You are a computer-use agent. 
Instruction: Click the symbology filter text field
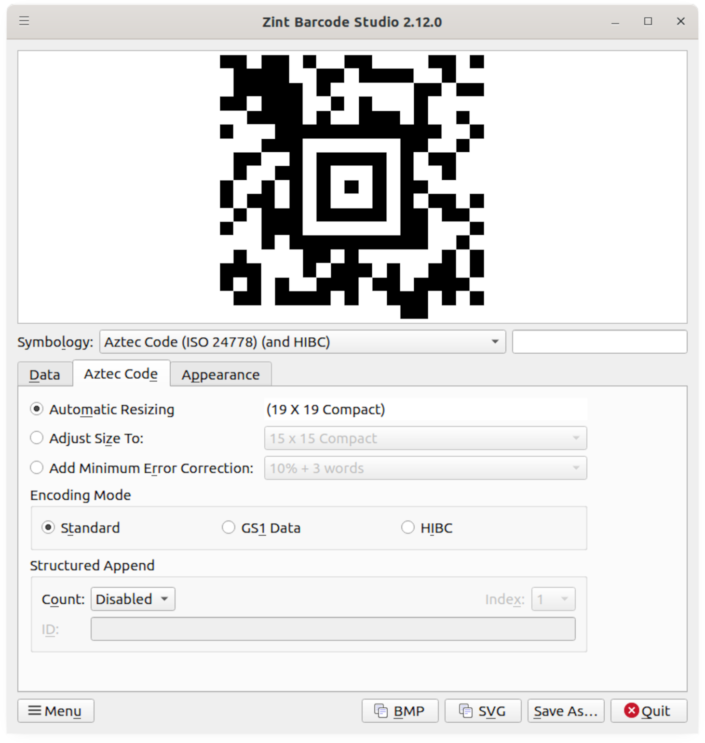pos(599,342)
